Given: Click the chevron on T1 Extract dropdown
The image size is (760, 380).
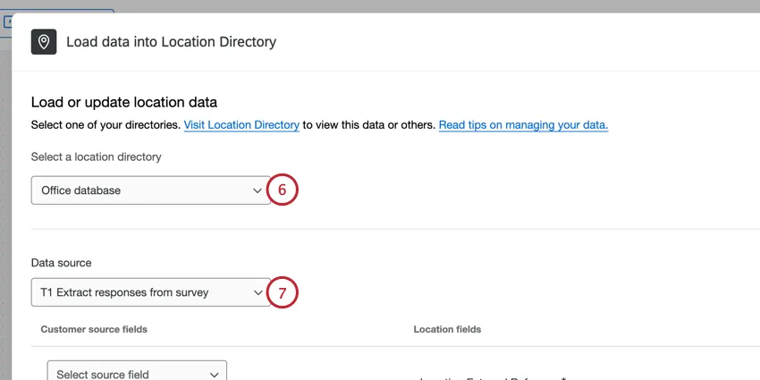Looking at the screenshot, I should (257, 292).
